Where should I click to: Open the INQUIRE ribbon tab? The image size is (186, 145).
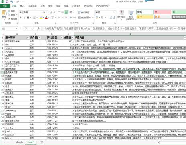click(x=88, y=6)
